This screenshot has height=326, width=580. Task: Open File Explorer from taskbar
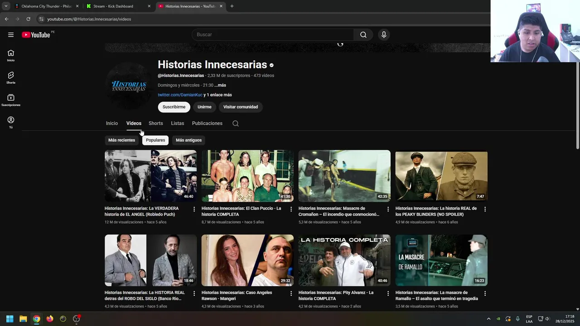click(x=23, y=319)
